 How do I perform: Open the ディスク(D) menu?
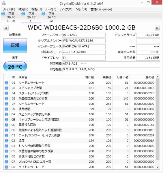pos(66,9)
